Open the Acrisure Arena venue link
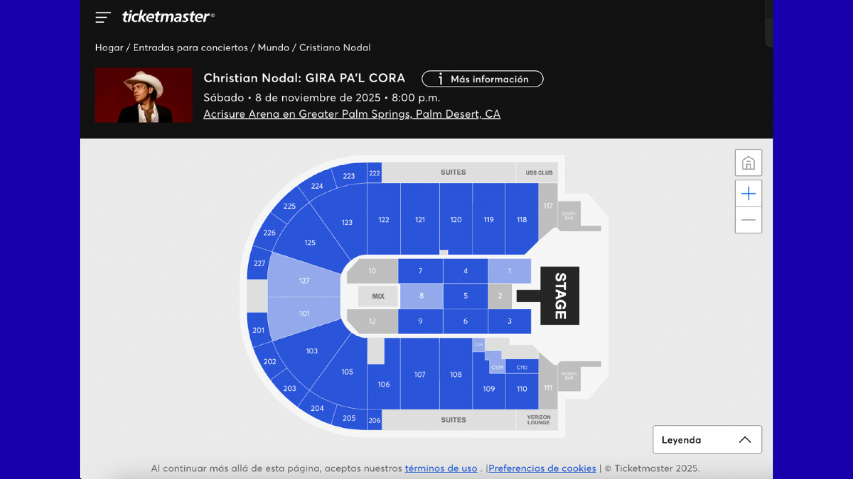The width and height of the screenshot is (853, 479). 352,114
